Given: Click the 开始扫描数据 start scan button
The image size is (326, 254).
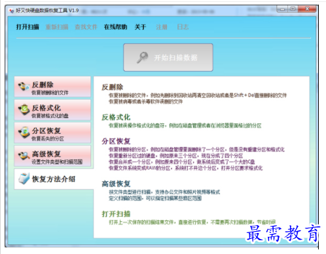Looking at the screenshot, I should click(168, 57).
